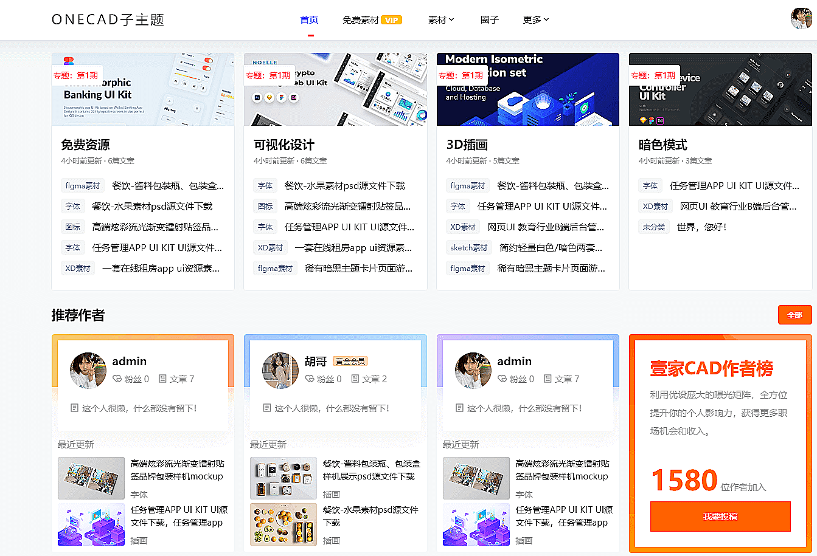Screen dimensions: 817x556
Task: Click the VIP badge beside 免费素材
Action: (392, 20)
